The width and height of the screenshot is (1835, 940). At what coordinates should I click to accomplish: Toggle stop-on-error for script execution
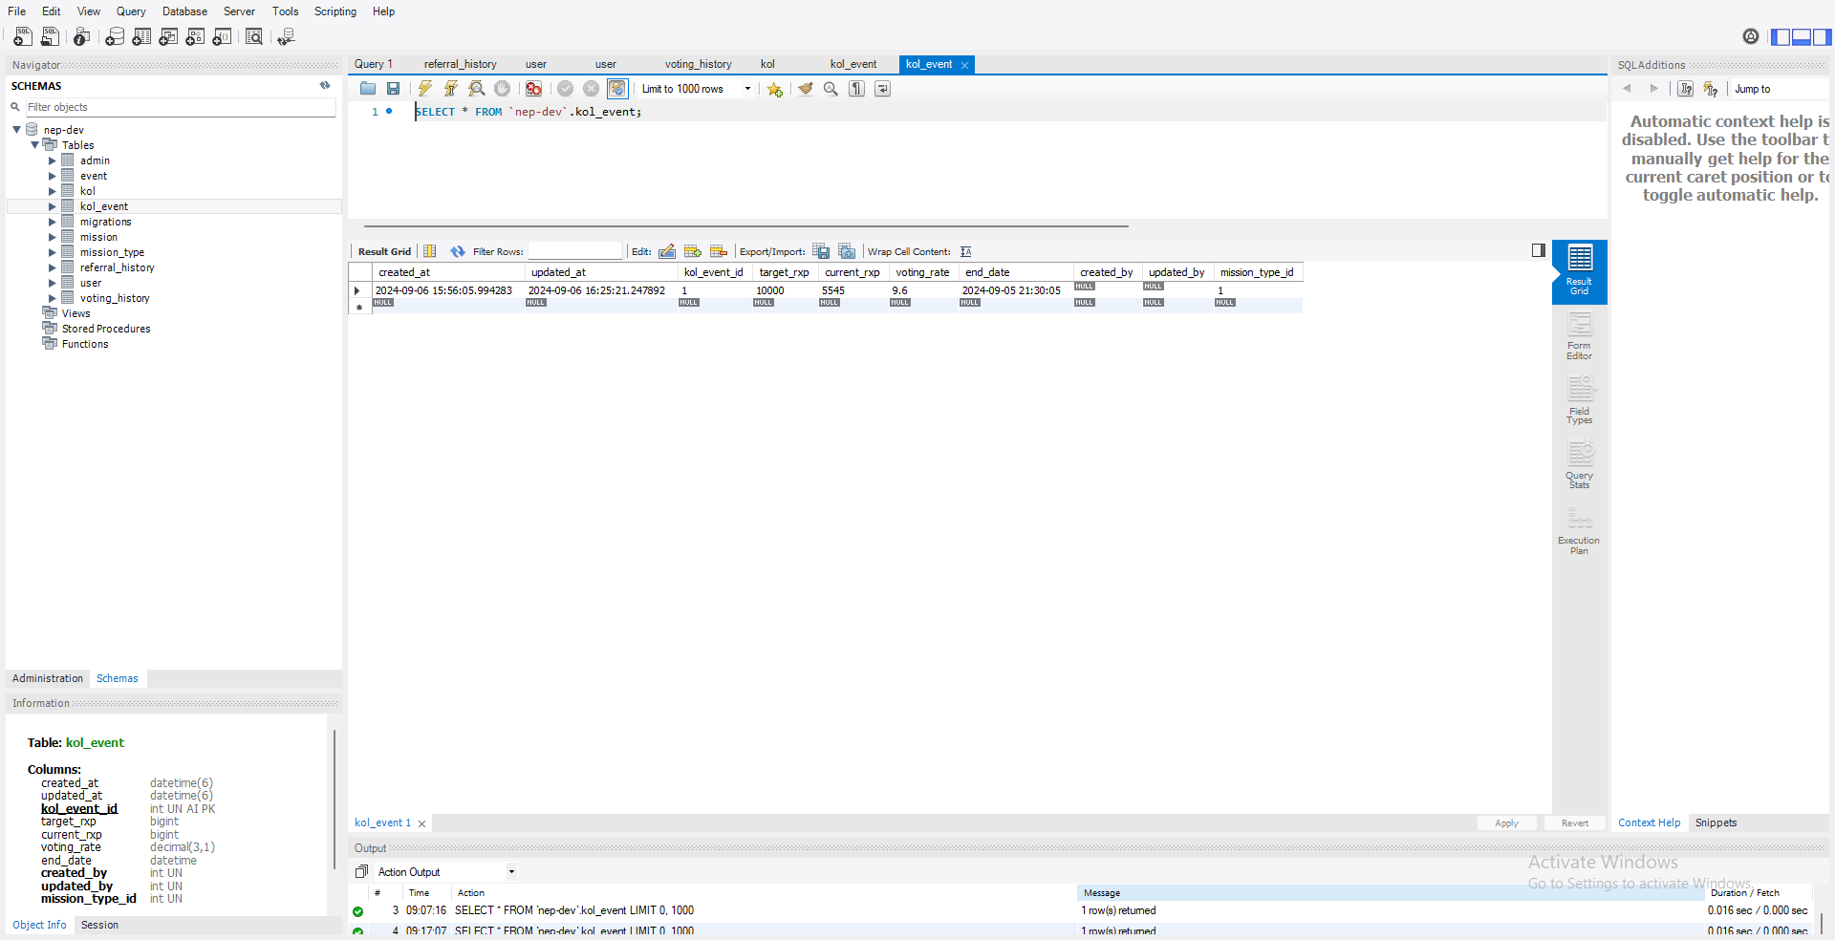pos(534,89)
